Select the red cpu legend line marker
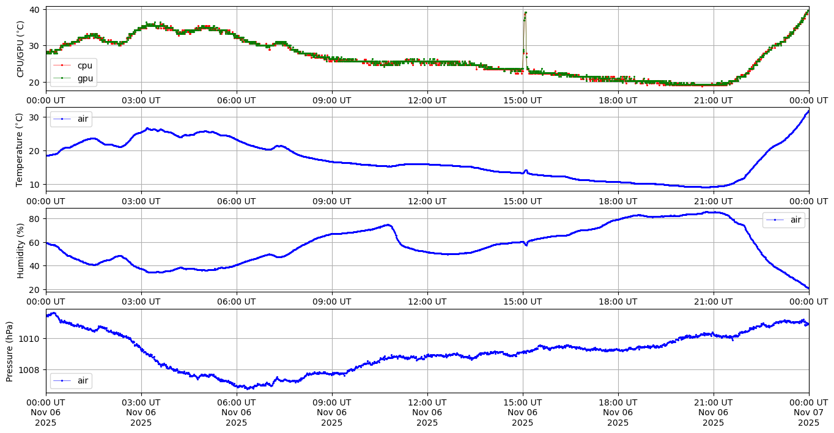Screen dimensions: 834x433 (62, 65)
